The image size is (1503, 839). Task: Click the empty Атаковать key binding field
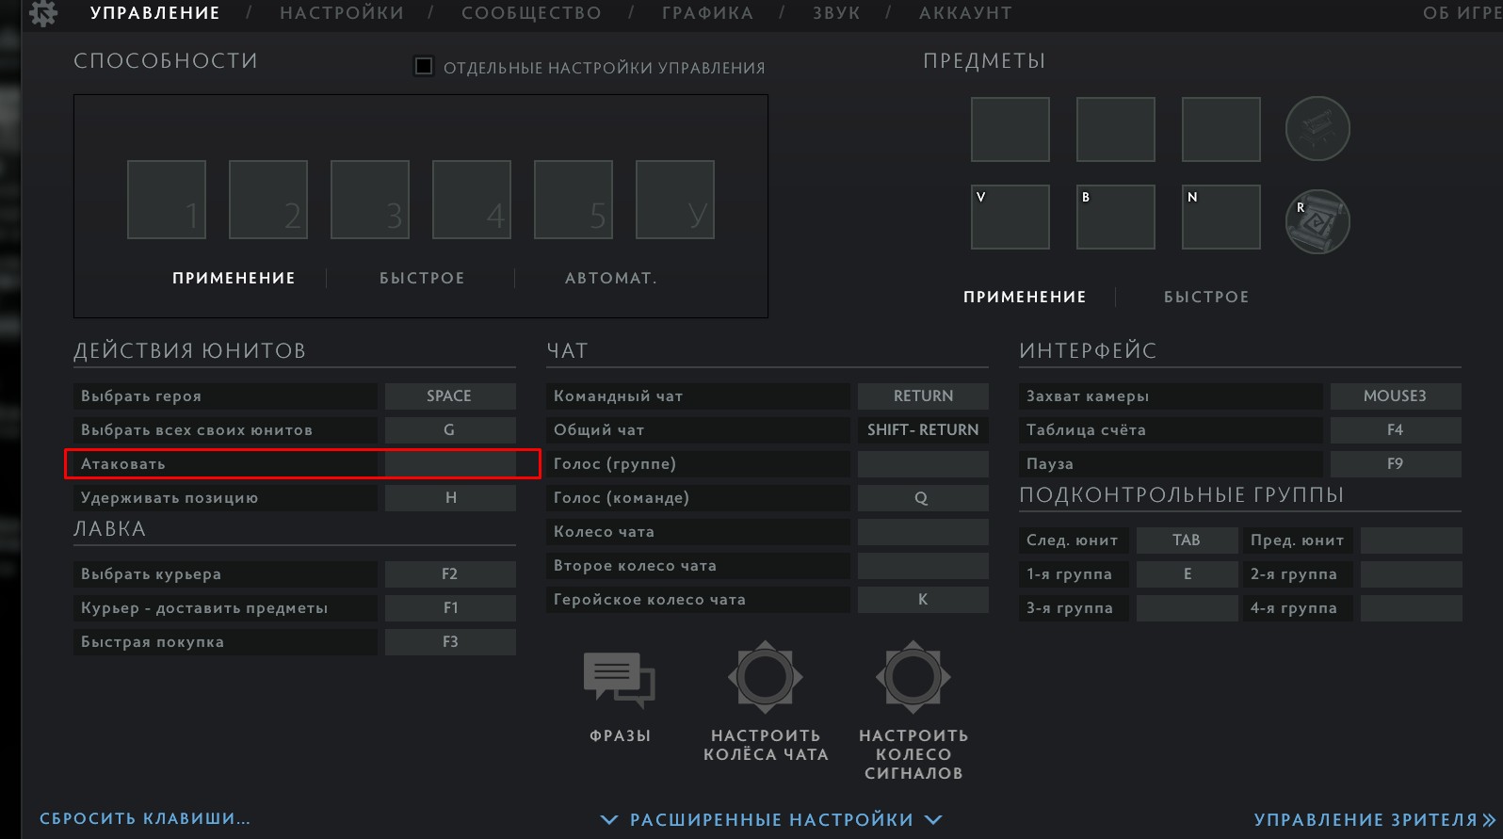(x=450, y=463)
